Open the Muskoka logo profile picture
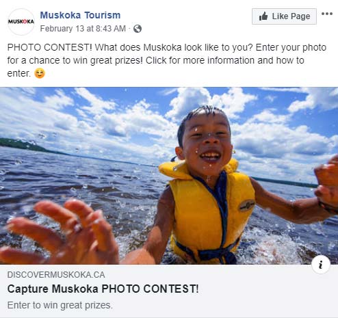This screenshot has height=318, width=338. click(x=21, y=22)
